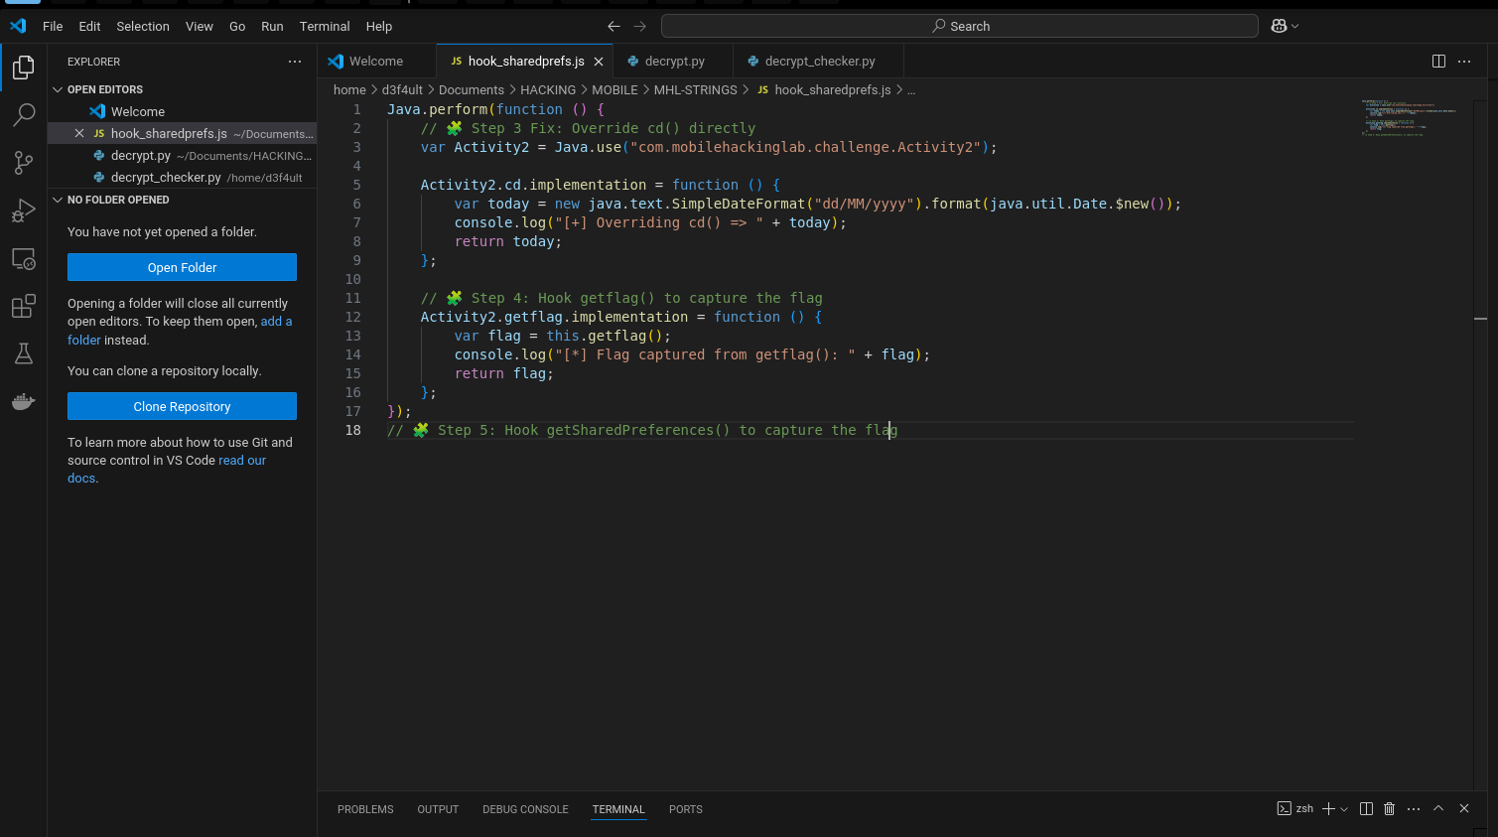
Task: Open the Search view in activity bar
Action: 23,115
